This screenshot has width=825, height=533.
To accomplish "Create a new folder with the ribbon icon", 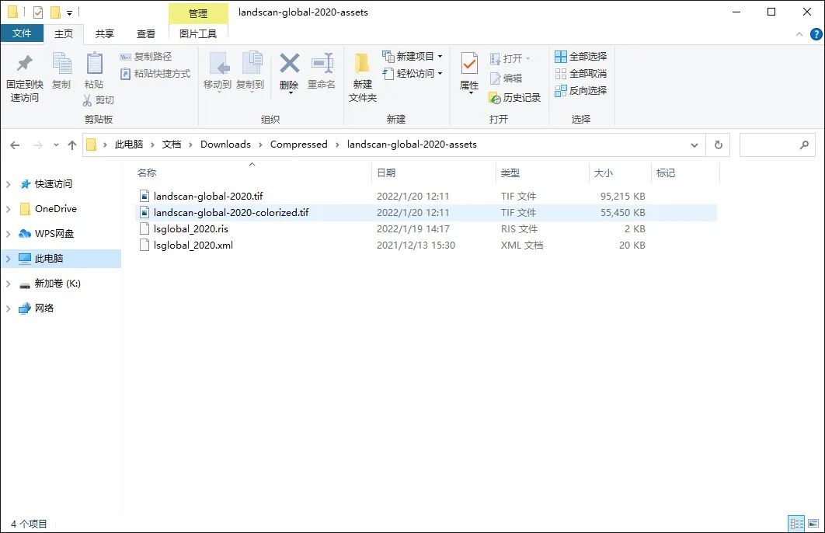I will (362, 64).
